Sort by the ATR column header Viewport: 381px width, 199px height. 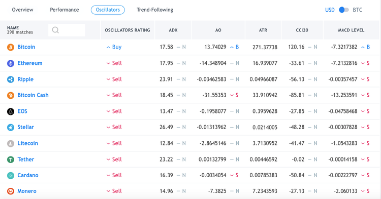263,30
